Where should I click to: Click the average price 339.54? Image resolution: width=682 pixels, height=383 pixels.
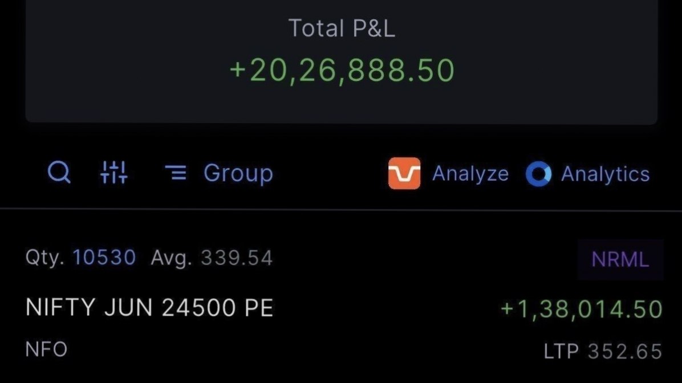coord(237,258)
